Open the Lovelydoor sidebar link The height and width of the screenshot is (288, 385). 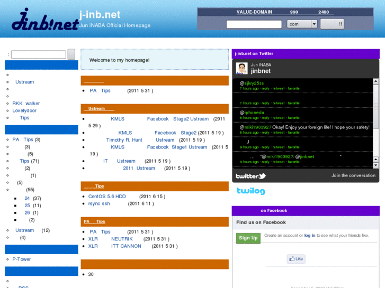click(x=24, y=110)
